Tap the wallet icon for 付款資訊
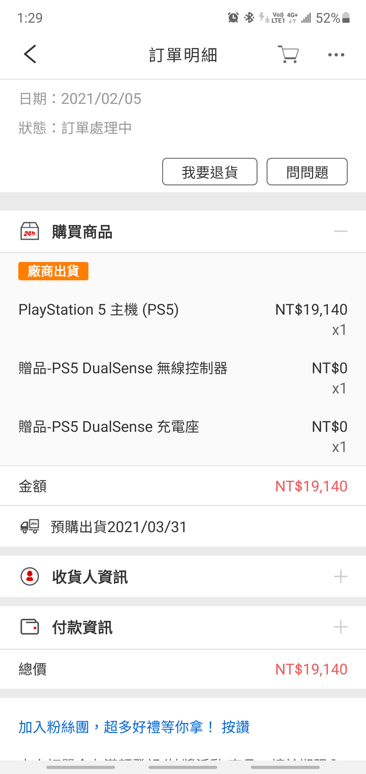The height and width of the screenshot is (774, 366). tap(29, 627)
